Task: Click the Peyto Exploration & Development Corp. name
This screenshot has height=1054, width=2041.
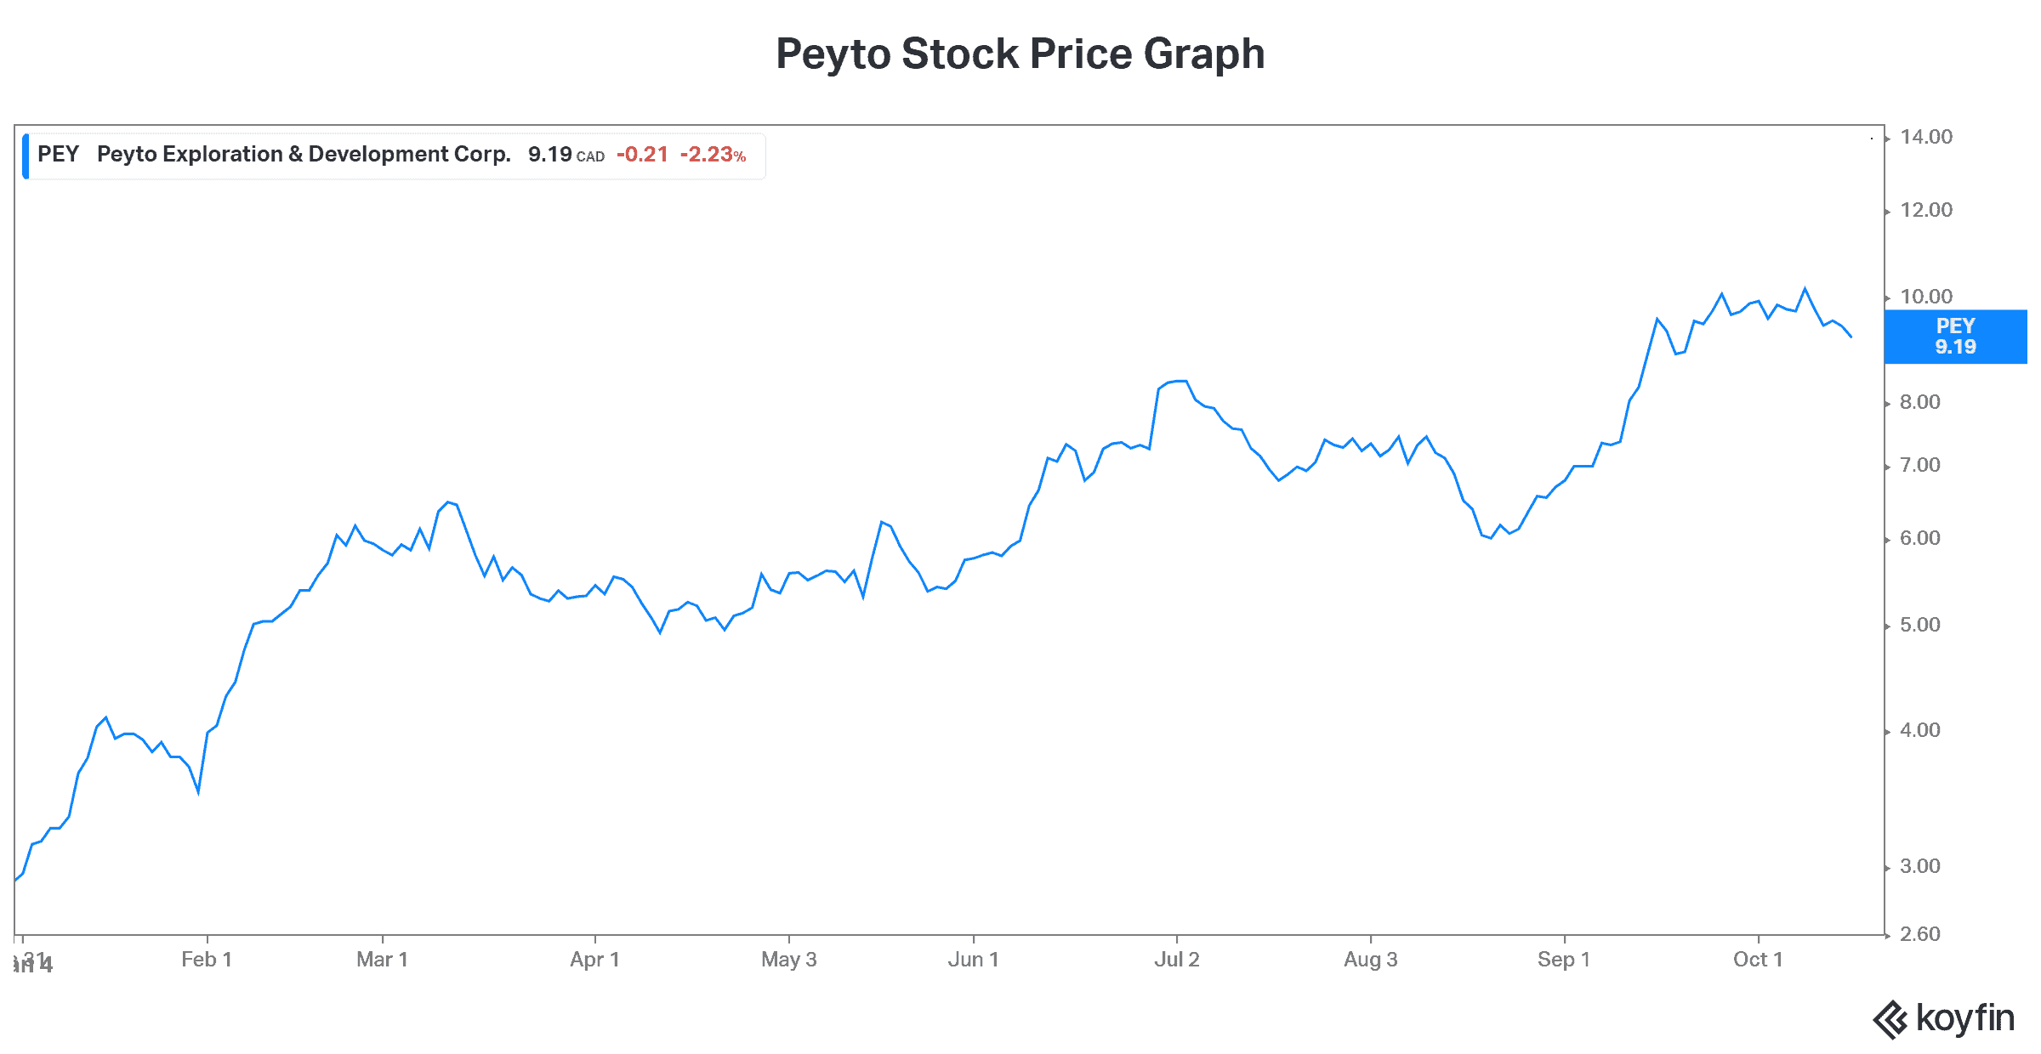Action: [x=304, y=154]
